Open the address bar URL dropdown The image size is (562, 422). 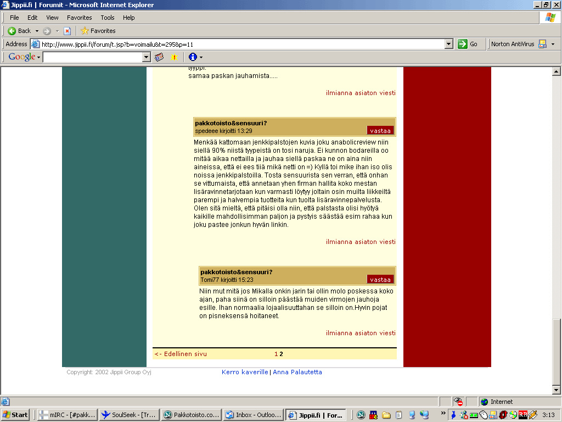click(x=448, y=44)
